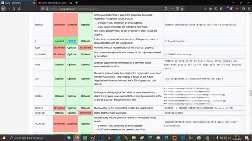Open a new browser tab

click(x=76, y=3)
